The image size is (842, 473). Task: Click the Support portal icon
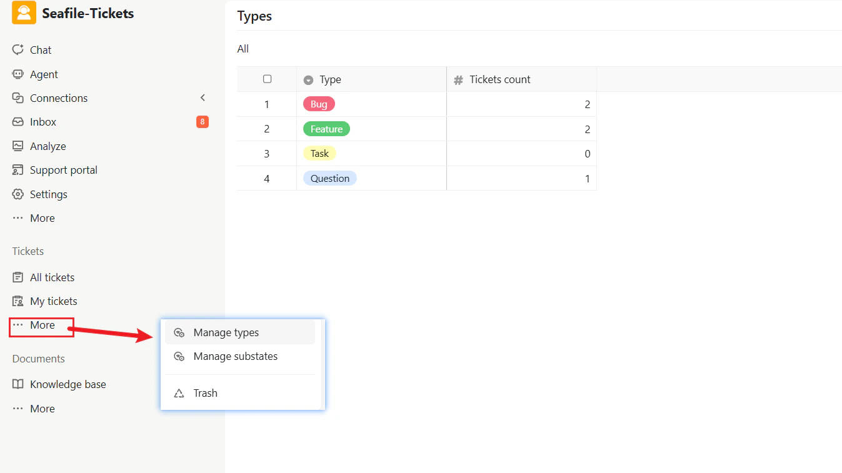tap(18, 170)
